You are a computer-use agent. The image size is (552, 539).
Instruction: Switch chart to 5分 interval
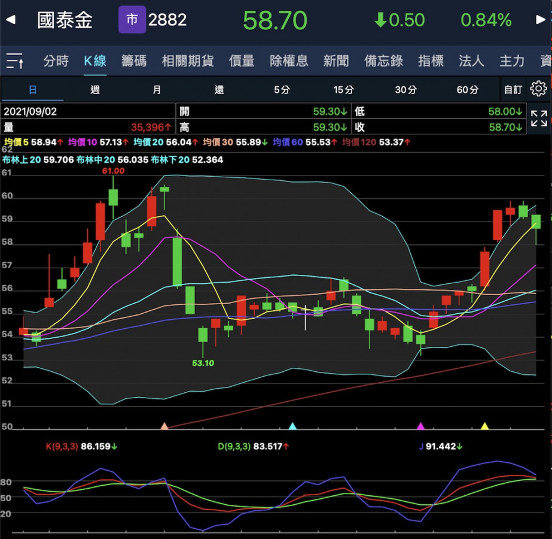point(282,90)
